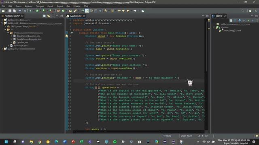Go to the Next Annotation icon
259x145 pixels.
coord(105,11)
